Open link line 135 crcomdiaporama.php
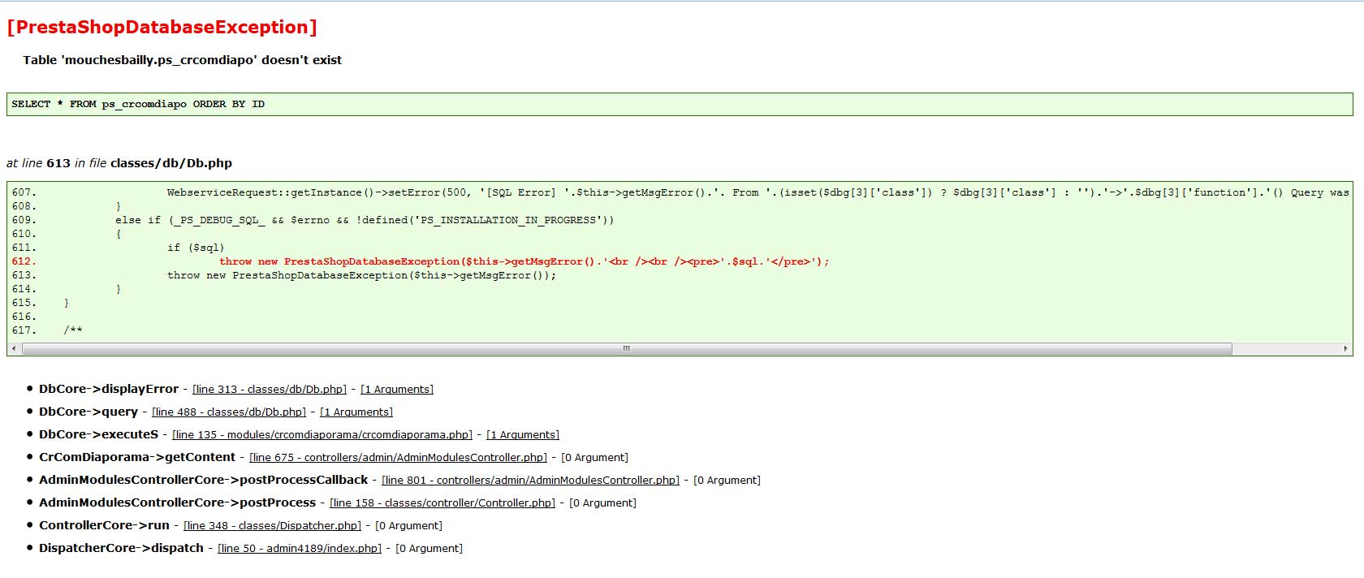This screenshot has width=1364, height=578. pyautogui.click(x=322, y=435)
